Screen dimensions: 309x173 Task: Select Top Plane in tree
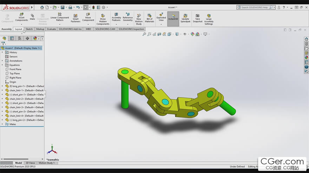point(15,73)
